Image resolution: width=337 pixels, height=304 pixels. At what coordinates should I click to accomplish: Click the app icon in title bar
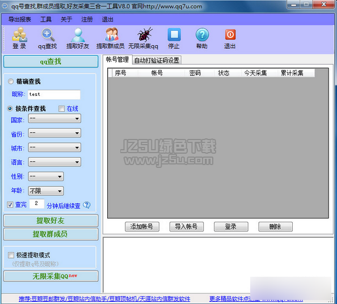[5, 6]
